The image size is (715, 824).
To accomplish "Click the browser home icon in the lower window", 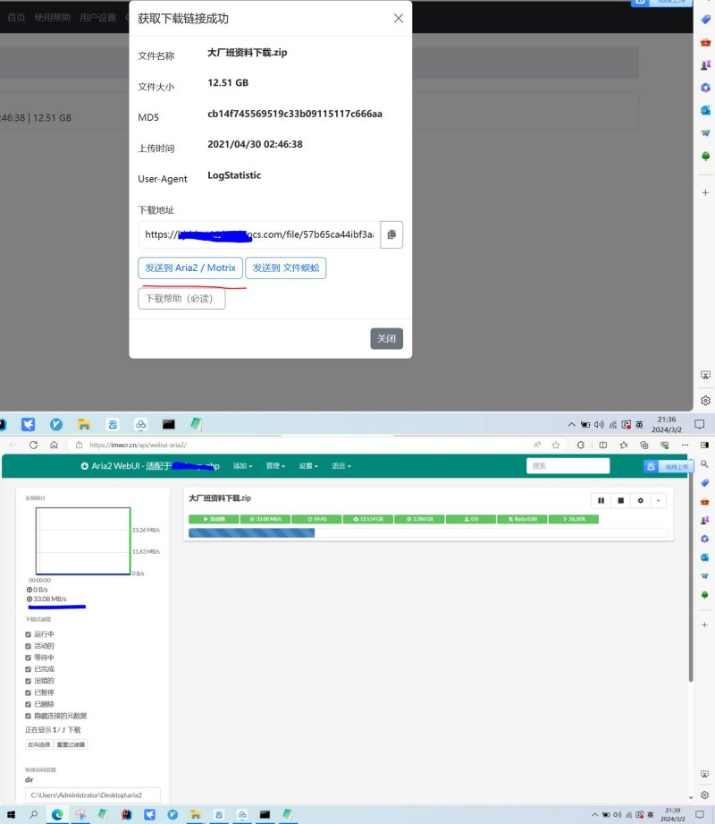I will [x=54, y=445].
